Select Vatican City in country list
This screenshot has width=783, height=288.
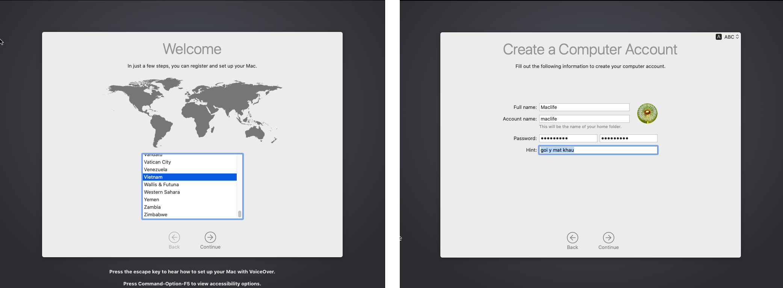[157, 162]
